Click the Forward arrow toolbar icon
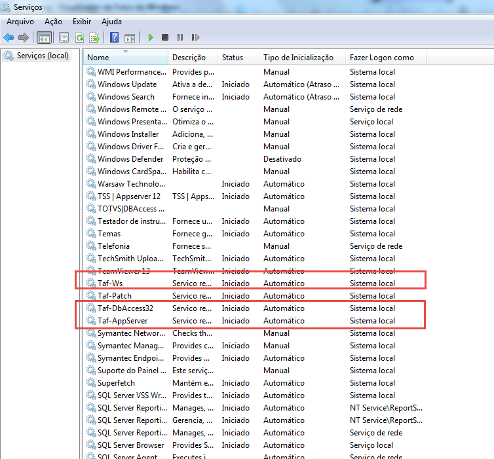The image size is (494, 459). (x=24, y=38)
